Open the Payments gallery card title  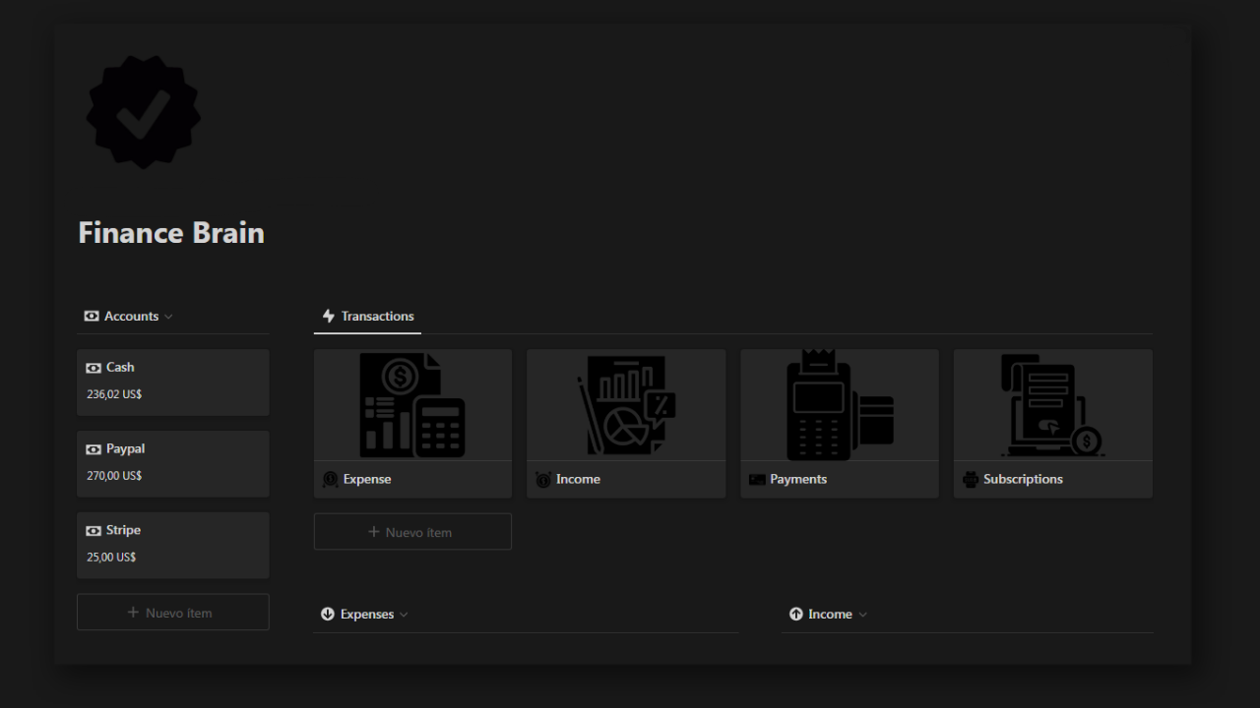798,480
